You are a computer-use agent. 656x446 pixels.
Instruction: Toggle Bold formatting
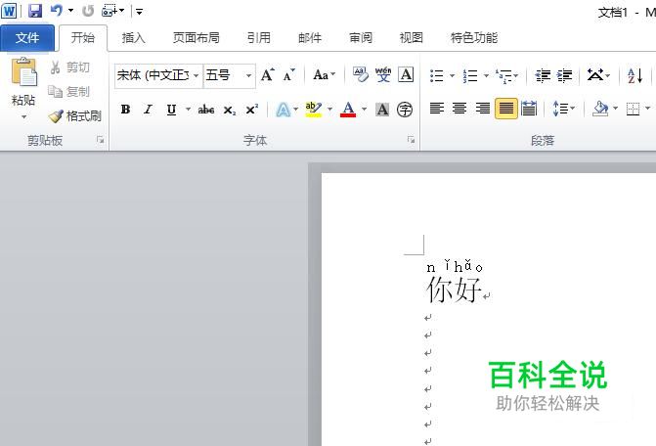(x=125, y=110)
